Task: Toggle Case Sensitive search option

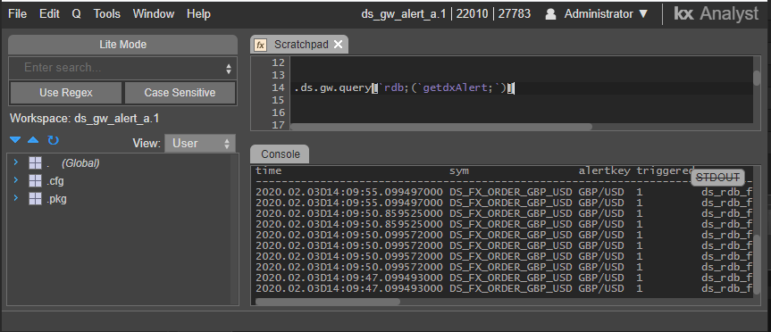Action: pyautogui.click(x=180, y=93)
